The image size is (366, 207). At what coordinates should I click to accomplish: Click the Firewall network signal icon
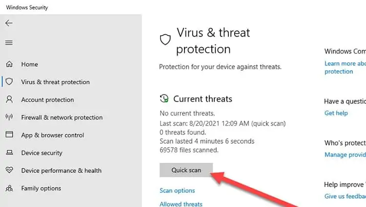9,117
